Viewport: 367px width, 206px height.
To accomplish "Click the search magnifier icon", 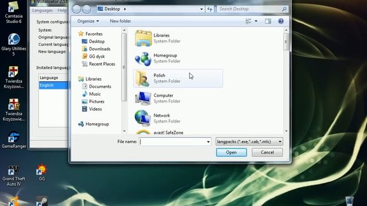I will click(x=284, y=9).
